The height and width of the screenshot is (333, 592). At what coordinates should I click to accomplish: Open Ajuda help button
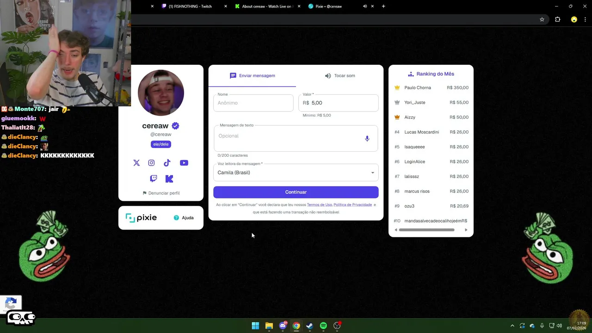[x=184, y=218]
